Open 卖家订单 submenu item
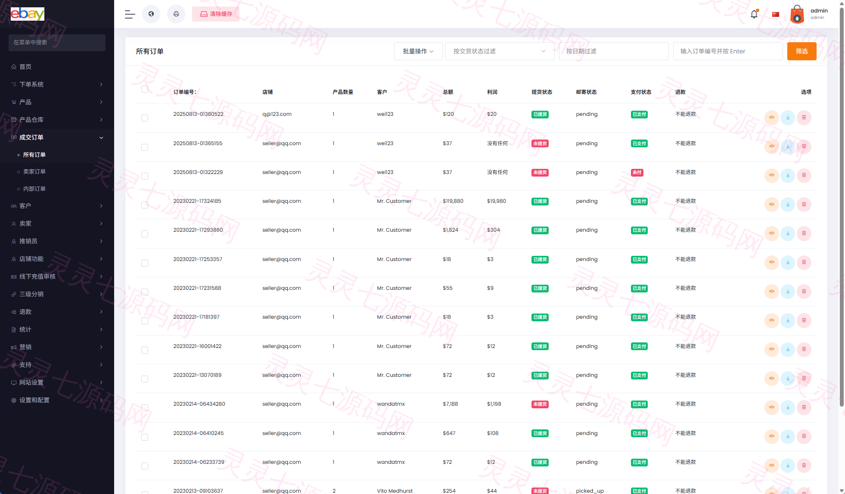 [x=34, y=171]
